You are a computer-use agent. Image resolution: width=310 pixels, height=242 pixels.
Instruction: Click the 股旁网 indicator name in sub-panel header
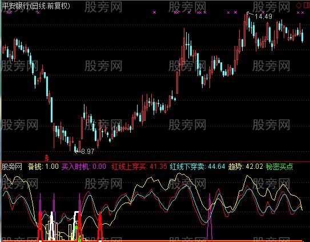[11, 166]
